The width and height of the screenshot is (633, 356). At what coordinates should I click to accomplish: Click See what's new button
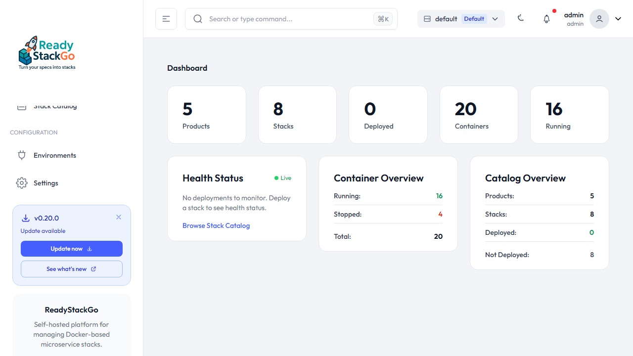71,269
